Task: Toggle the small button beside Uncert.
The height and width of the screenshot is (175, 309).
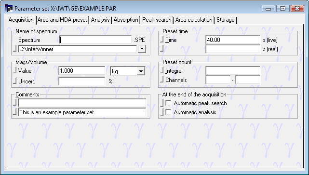Action: tap(14, 81)
